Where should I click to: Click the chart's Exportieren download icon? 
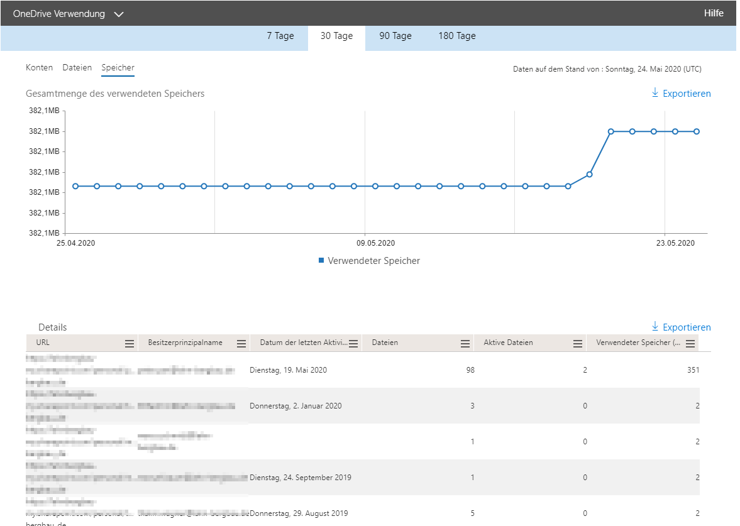pos(655,93)
